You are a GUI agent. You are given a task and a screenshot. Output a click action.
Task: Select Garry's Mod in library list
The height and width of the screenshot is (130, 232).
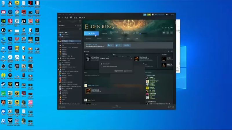64,34
